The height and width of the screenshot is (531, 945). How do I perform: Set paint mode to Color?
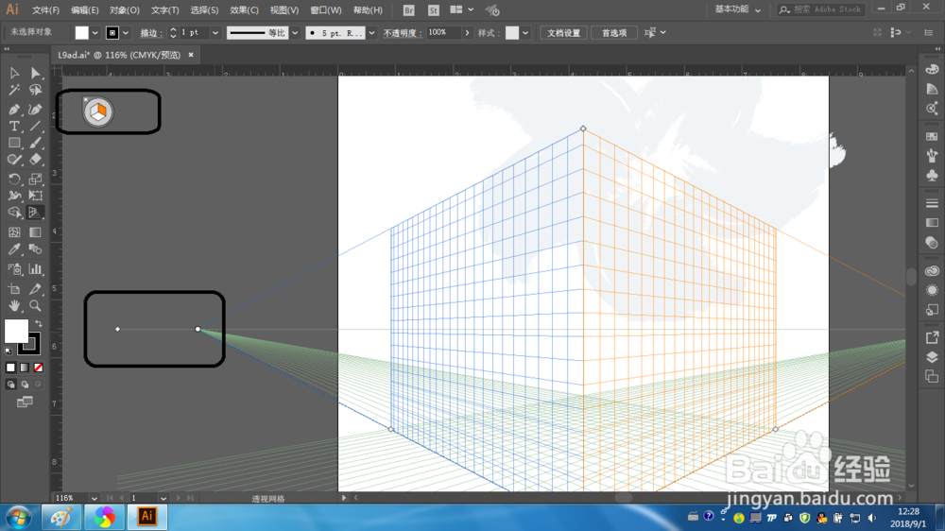pos(10,367)
